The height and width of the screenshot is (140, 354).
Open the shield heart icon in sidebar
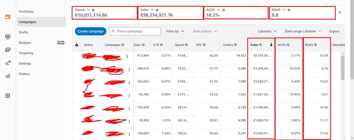pyautogui.click(x=8, y=37)
